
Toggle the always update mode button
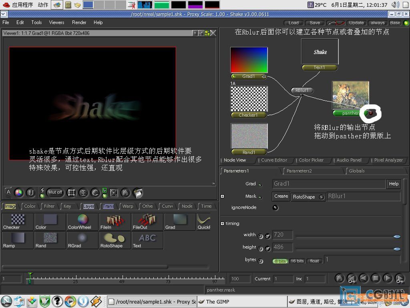point(377,23)
